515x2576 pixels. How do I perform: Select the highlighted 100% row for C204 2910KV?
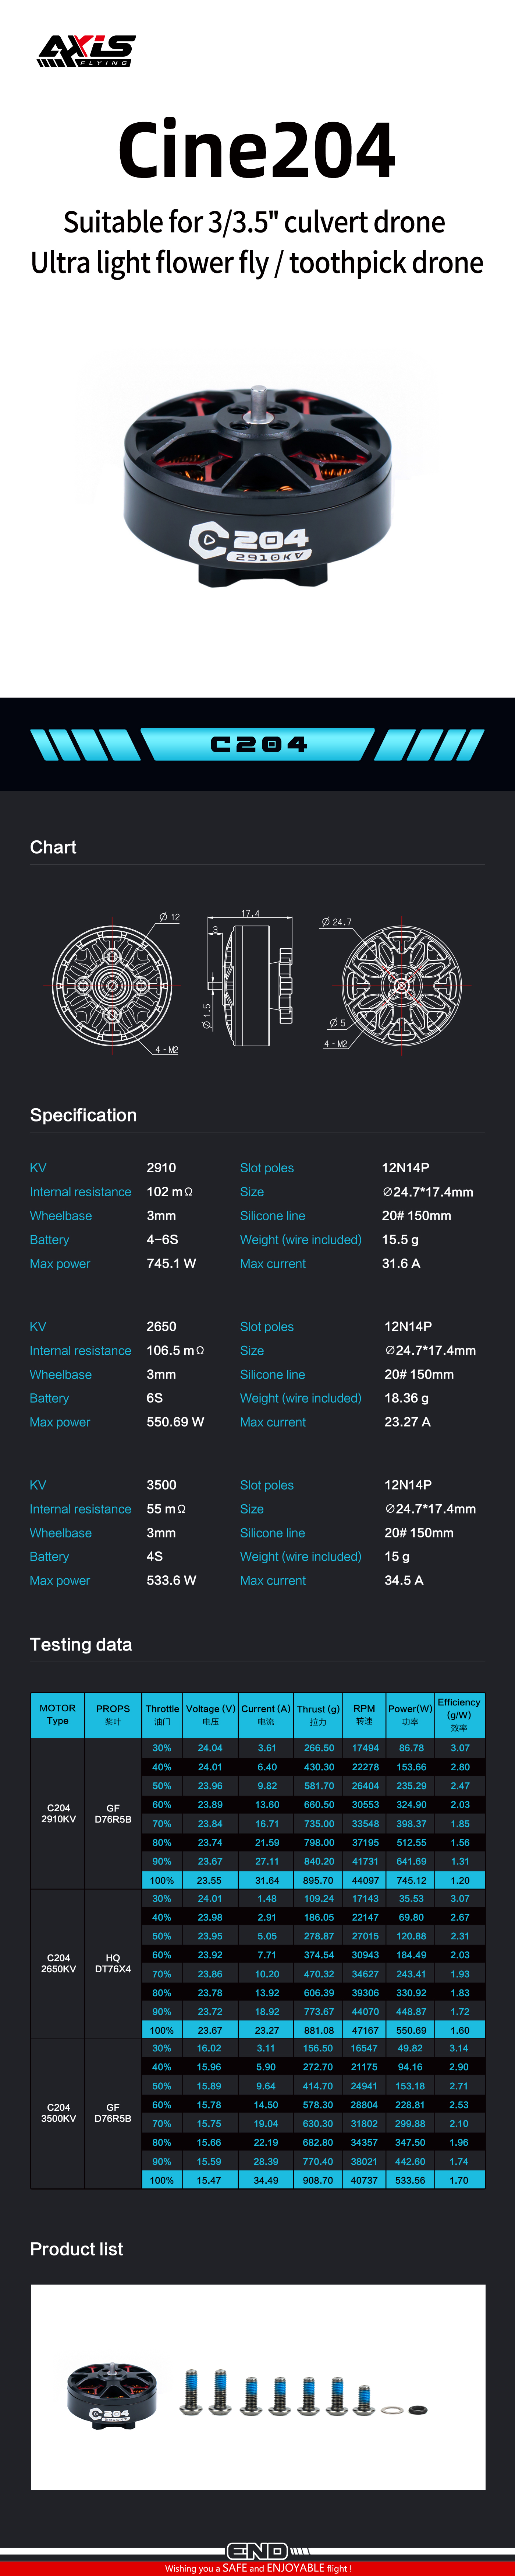312,1880
